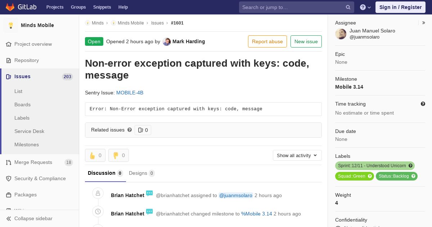Open Issues section in the sidebar

click(x=40, y=76)
